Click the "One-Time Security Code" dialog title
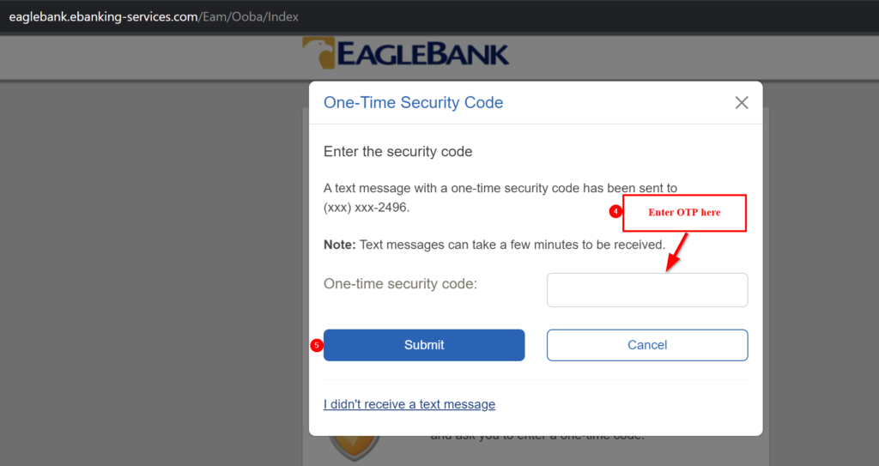879x466 pixels. point(413,103)
